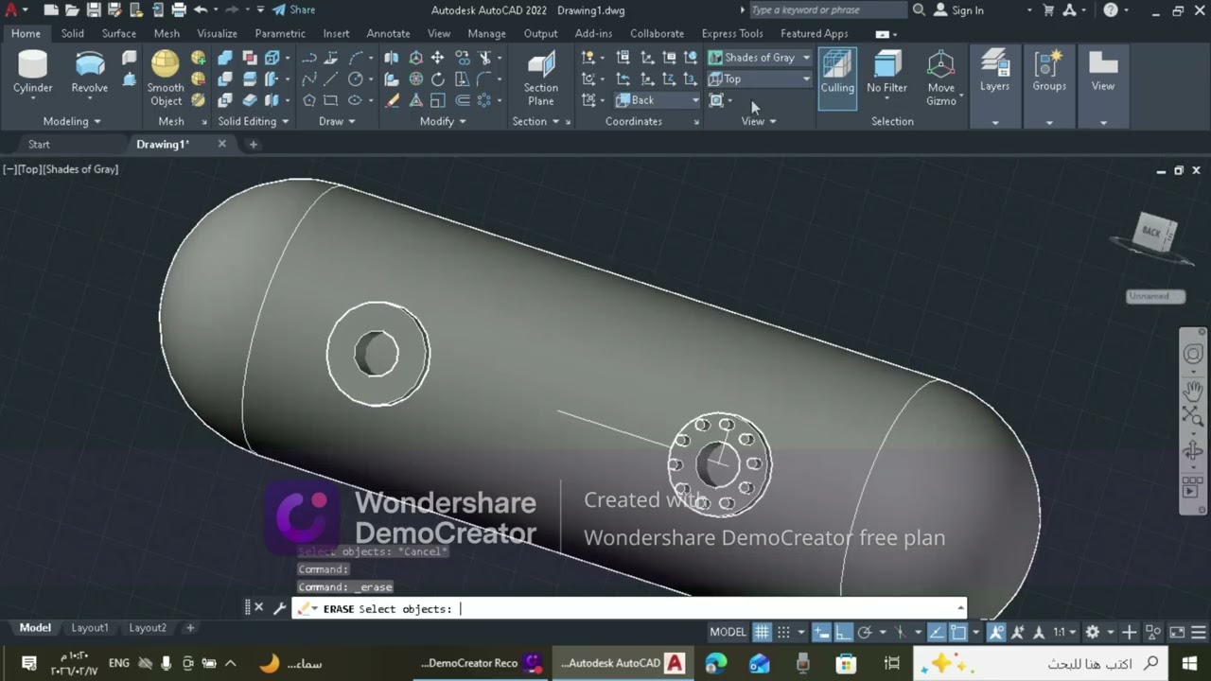Click the ERASE command line input
The height and width of the screenshot is (681, 1211).
pyautogui.click(x=629, y=609)
